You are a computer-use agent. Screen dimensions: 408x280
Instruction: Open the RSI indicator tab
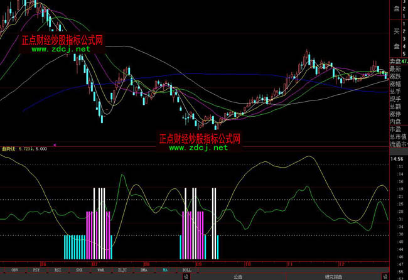pyautogui.click(x=58, y=269)
